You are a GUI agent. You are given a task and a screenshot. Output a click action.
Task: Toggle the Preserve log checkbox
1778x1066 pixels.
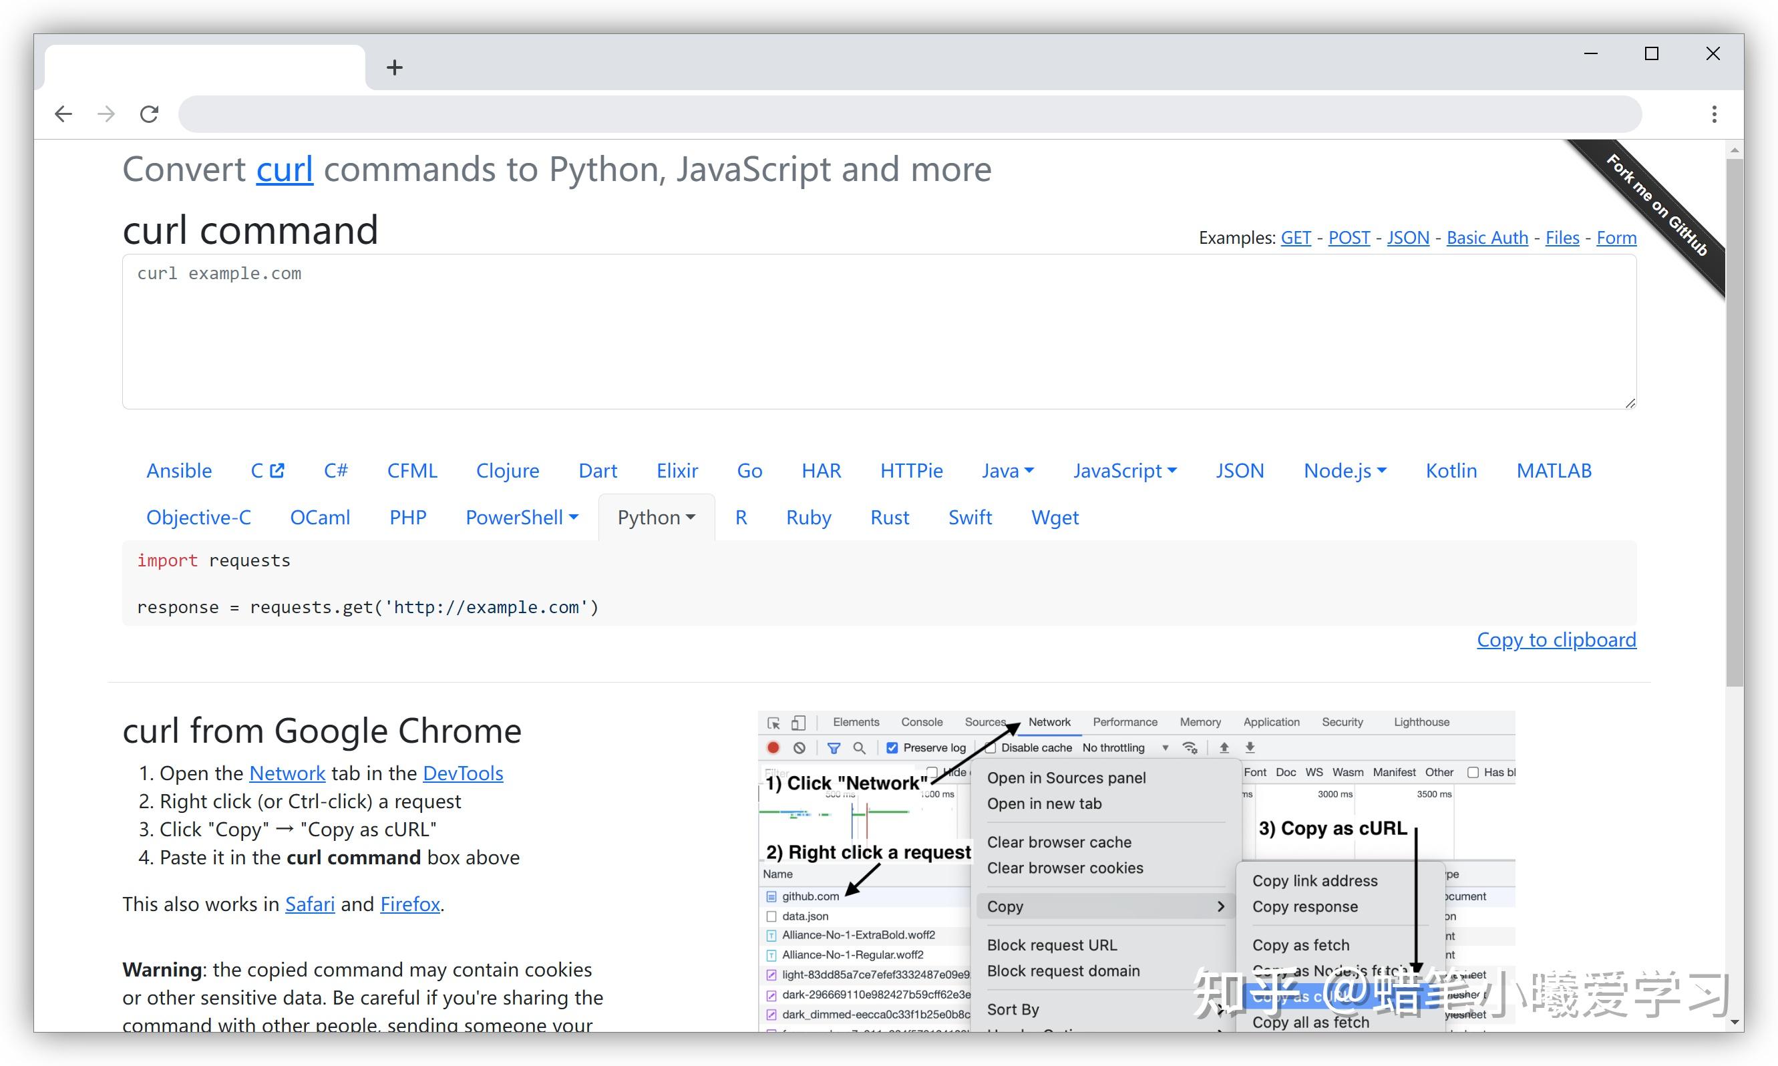pos(892,747)
